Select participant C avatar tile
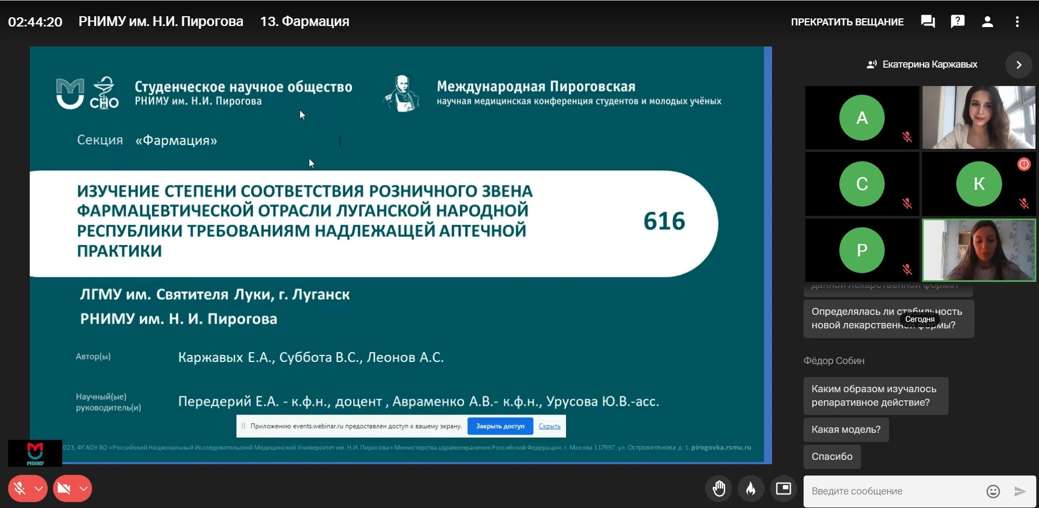The image size is (1039, 508). (862, 184)
